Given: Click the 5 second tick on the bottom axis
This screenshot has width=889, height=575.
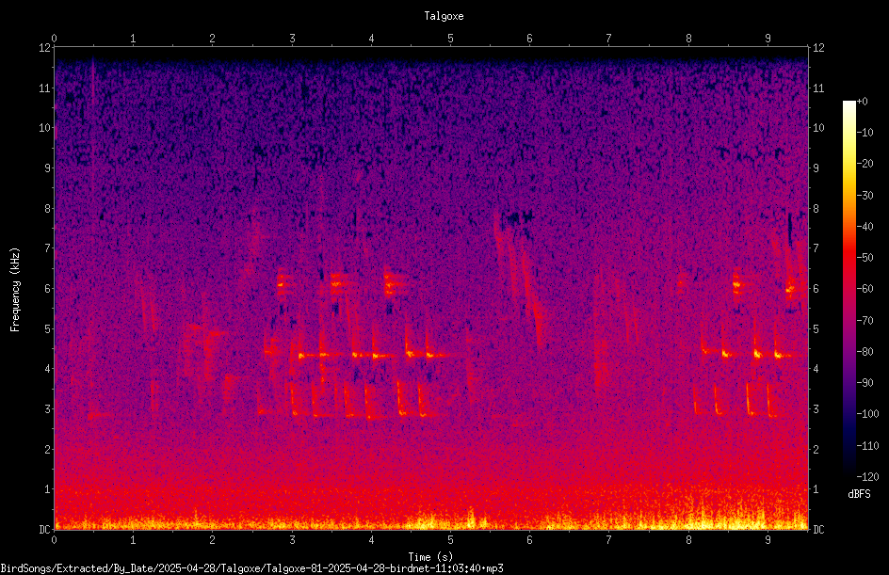Looking at the screenshot, I should tap(450, 540).
